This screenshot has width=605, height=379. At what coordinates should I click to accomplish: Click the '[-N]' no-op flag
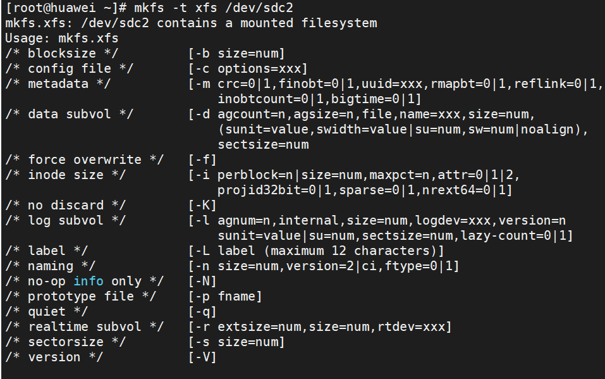202,281
